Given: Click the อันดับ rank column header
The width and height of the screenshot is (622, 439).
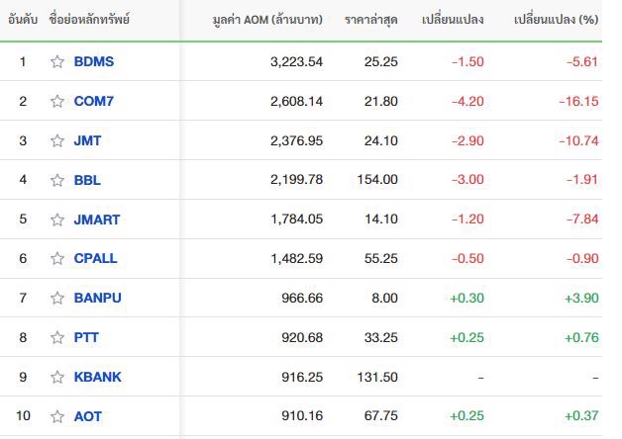Looking at the screenshot, I should coord(23,20).
